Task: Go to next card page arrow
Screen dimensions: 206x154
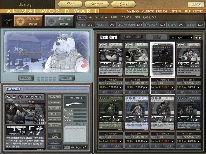Action: point(201,38)
